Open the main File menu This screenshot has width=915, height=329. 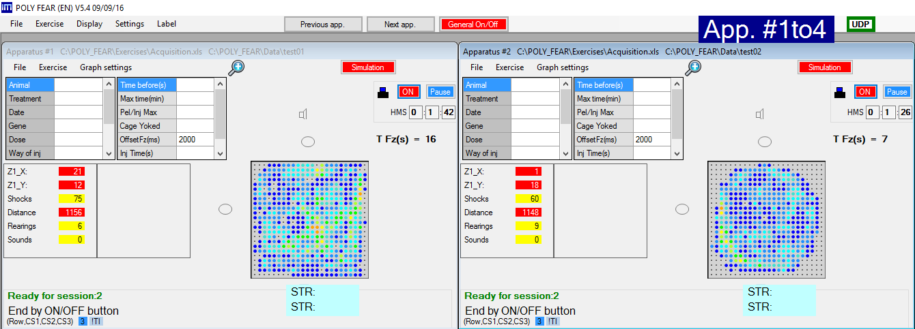click(x=16, y=24)
